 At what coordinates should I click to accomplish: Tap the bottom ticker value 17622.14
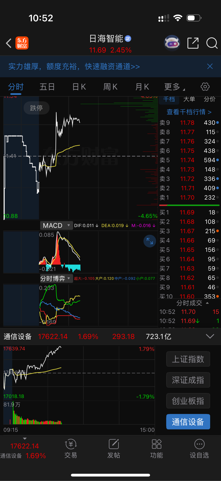coord(24,446)
